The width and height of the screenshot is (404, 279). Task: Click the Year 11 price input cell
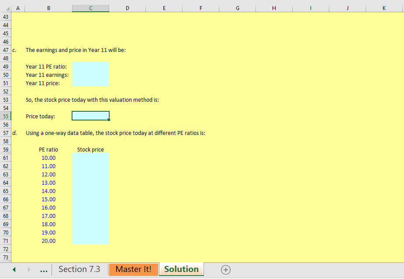(90, 83)
